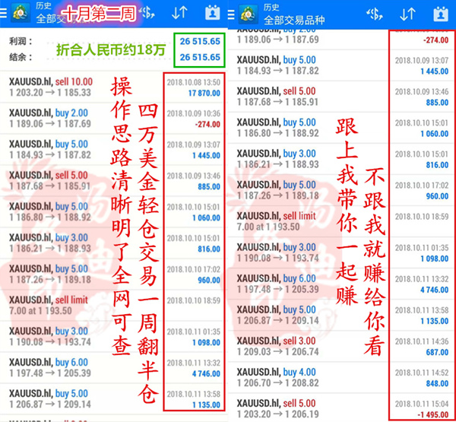
Task: Tap the 17 870.00 profit value
Action: coord(204,93)
